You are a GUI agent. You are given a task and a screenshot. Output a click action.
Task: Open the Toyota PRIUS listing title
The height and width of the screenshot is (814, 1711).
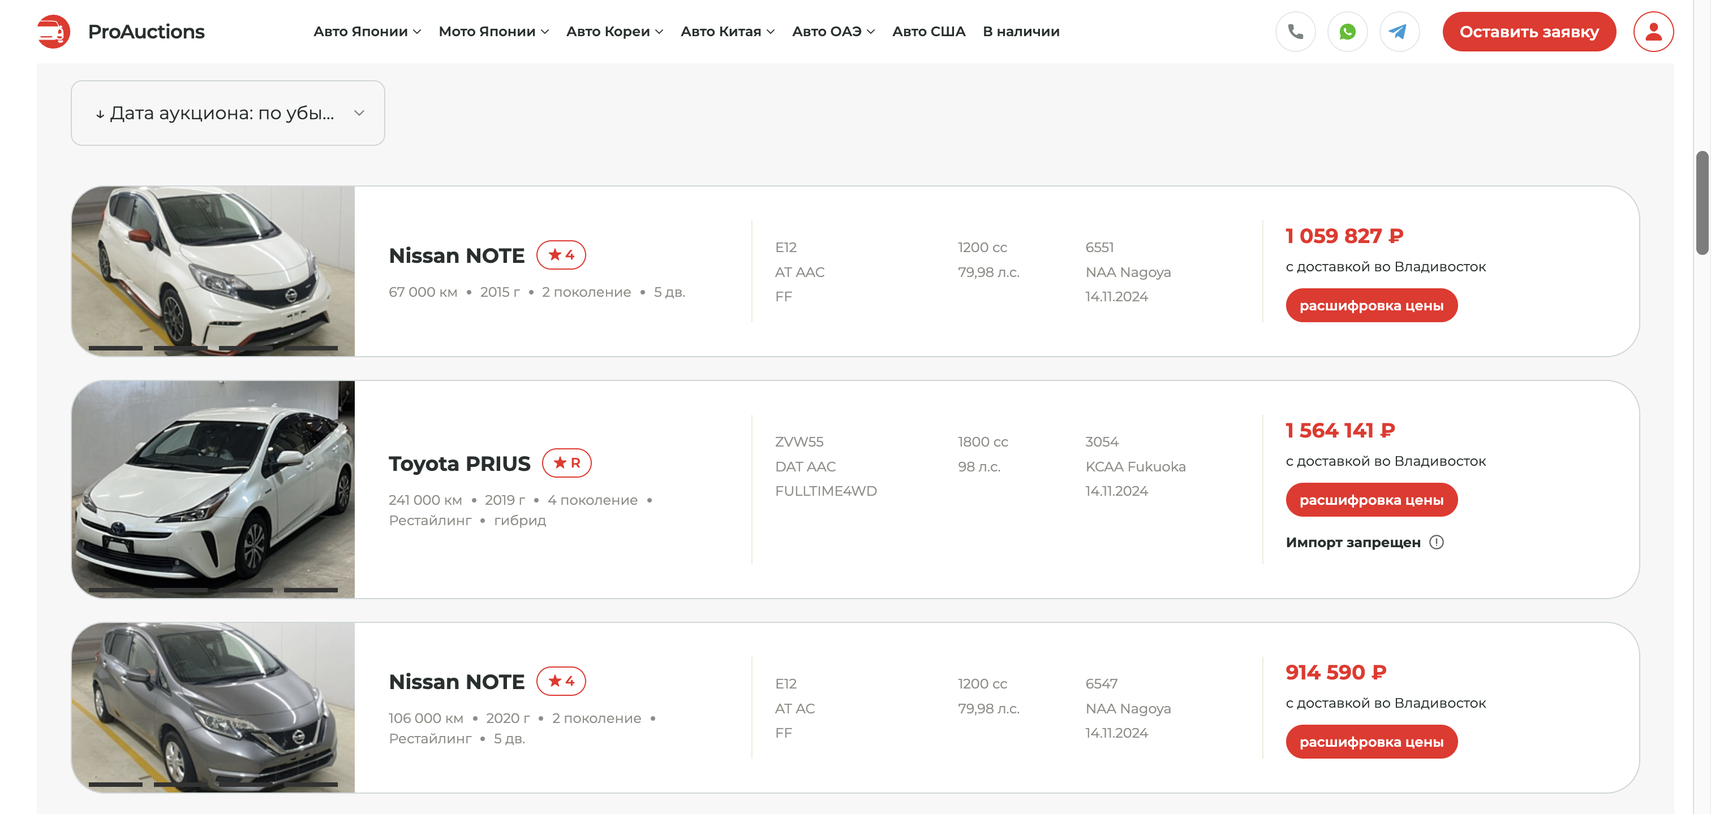[x=459, y=463]
